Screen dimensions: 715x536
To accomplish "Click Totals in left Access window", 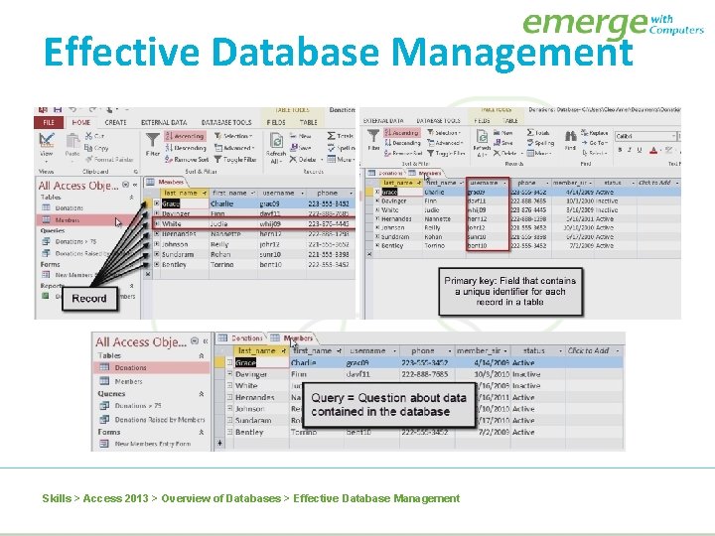I will click(x=341, y=136).
